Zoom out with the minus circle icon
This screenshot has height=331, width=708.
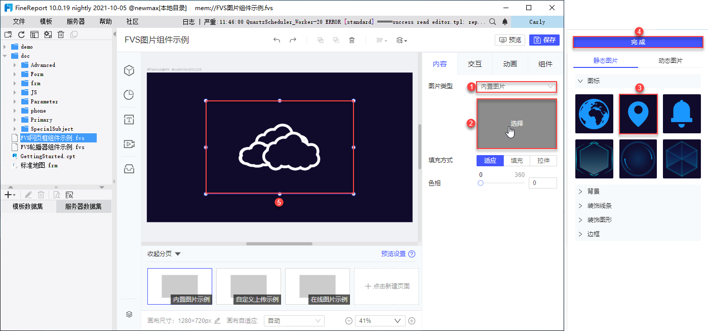tap(348, 320)
